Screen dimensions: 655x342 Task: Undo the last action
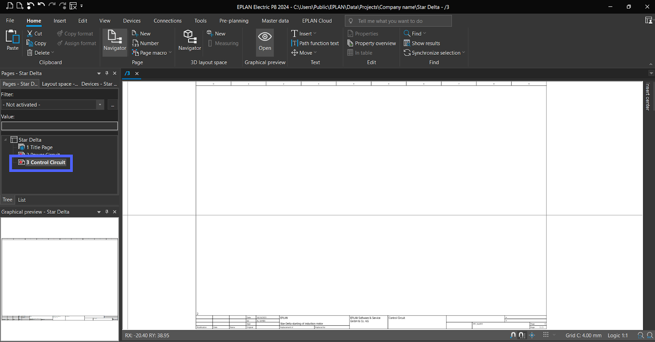click(41, 6)
